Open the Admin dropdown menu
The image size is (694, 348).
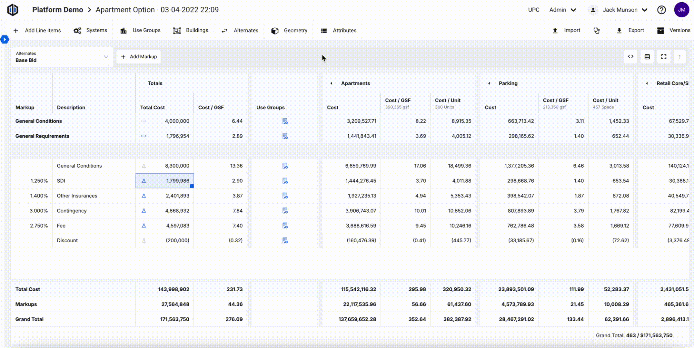point(562,10)
